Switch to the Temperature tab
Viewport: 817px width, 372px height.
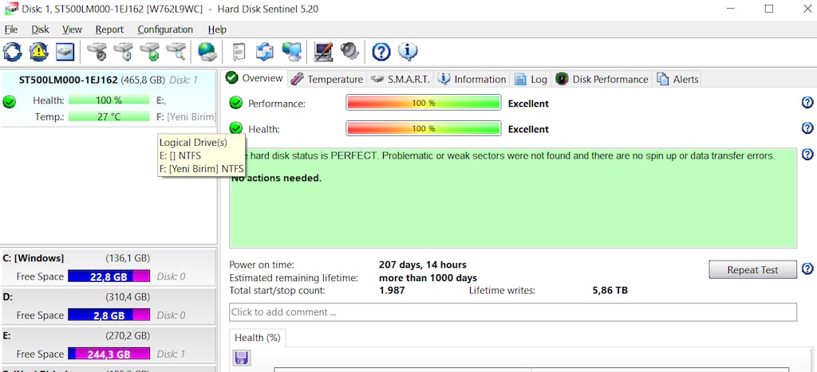click(326, 79)
